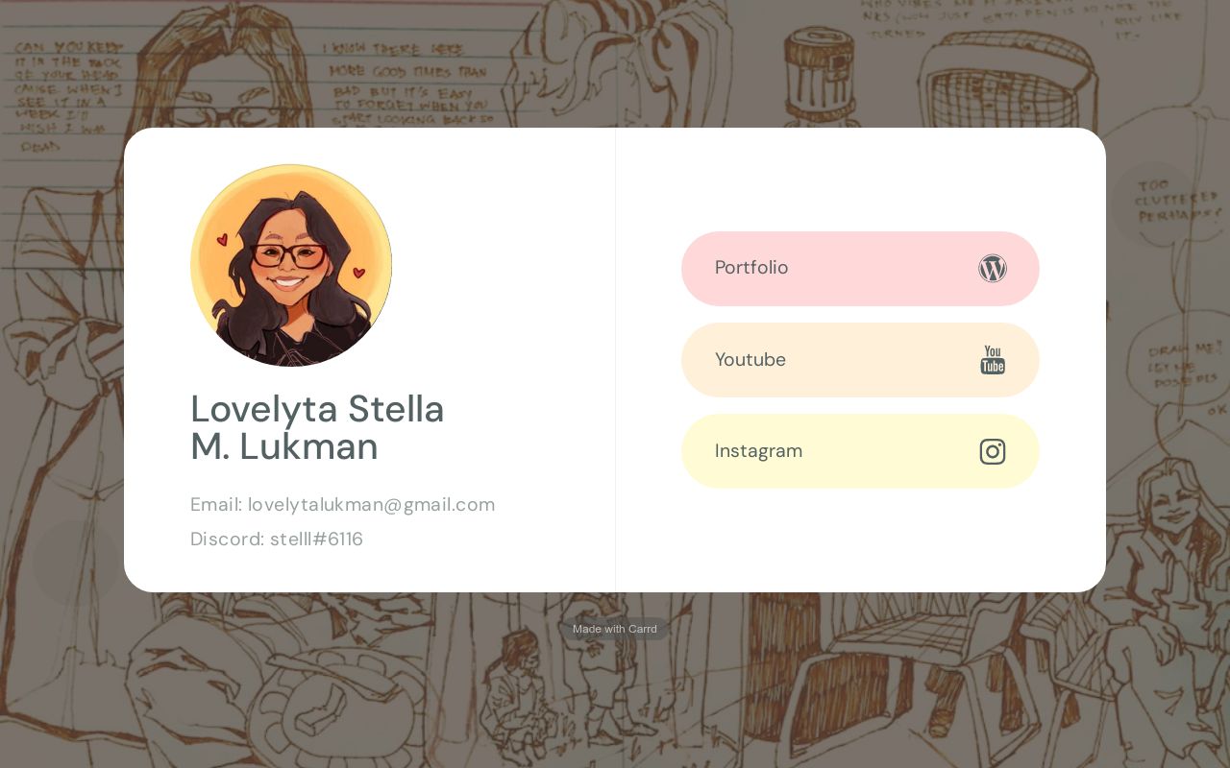Click the circular profile portrait

[291, 266]
